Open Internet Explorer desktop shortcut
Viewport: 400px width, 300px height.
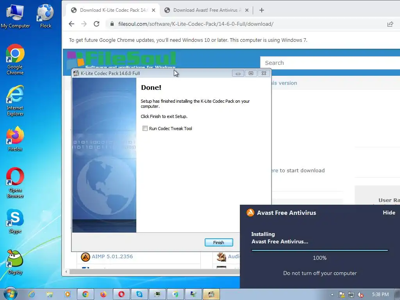tap(15, 101)
